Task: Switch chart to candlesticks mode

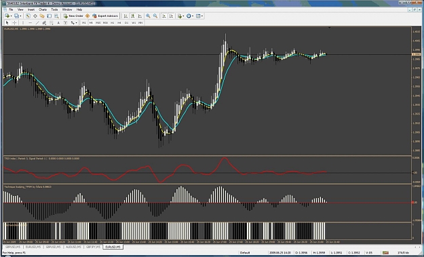Action: click(x=133, y=16)
